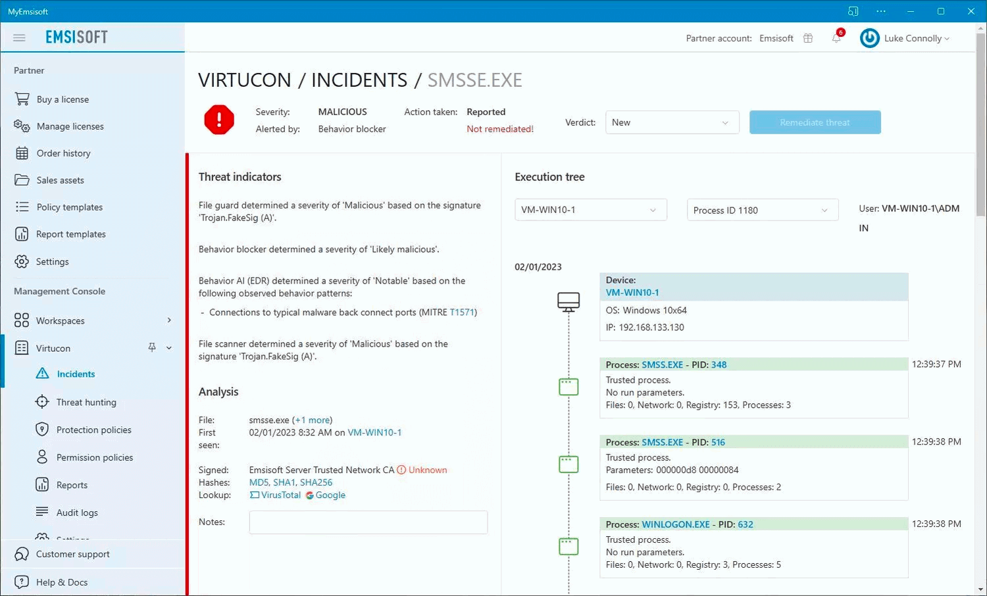The image size is (987, 596).
Task: Click the process node icon for PID 348
Action: tap(569, 387)
